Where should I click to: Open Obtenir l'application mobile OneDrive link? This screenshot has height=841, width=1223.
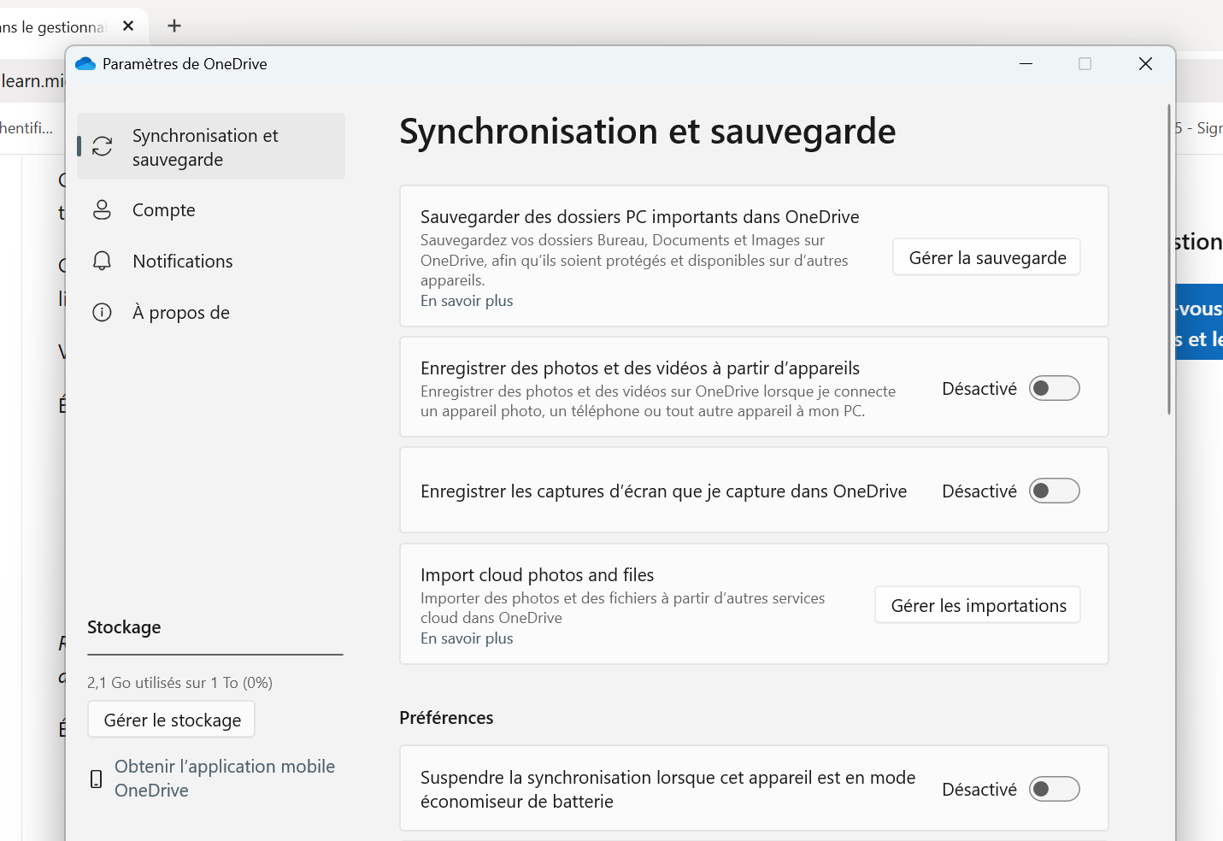[225, 779]
